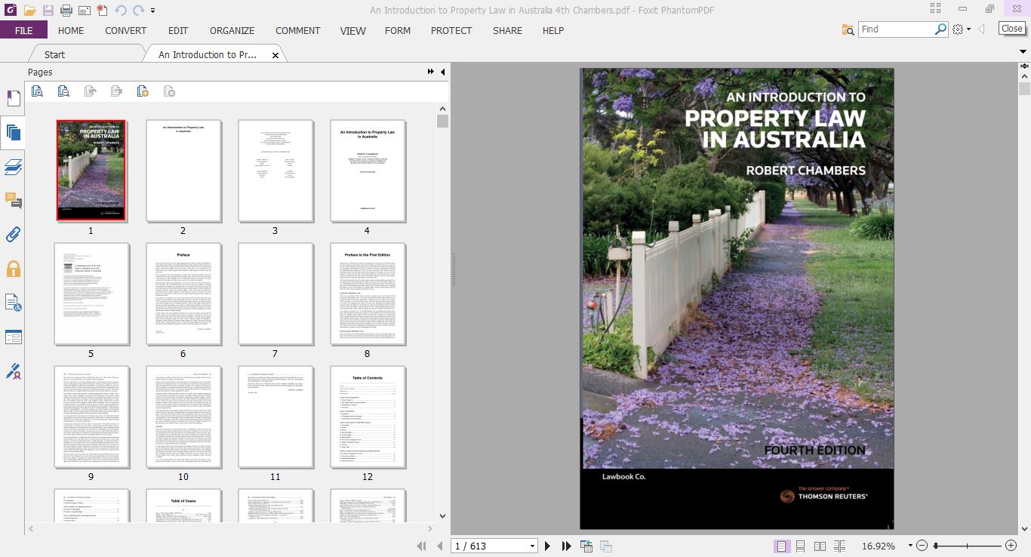Viewport: 1031px width, 557px height.
Task: Open the SHARE ribbon tab
Action: (507, 30)
